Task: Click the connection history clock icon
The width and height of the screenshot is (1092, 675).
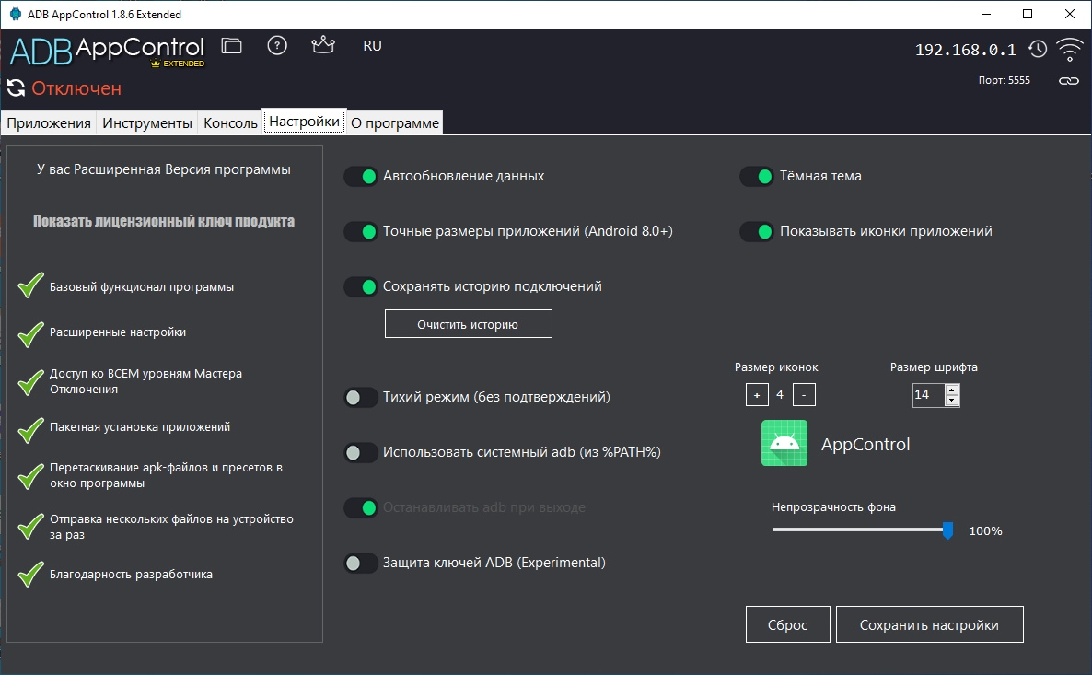Action: (1038, 50)
